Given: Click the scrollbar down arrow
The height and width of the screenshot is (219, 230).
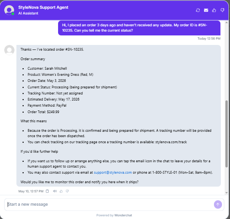Looking at the screenshot, I should pos(227,193).
